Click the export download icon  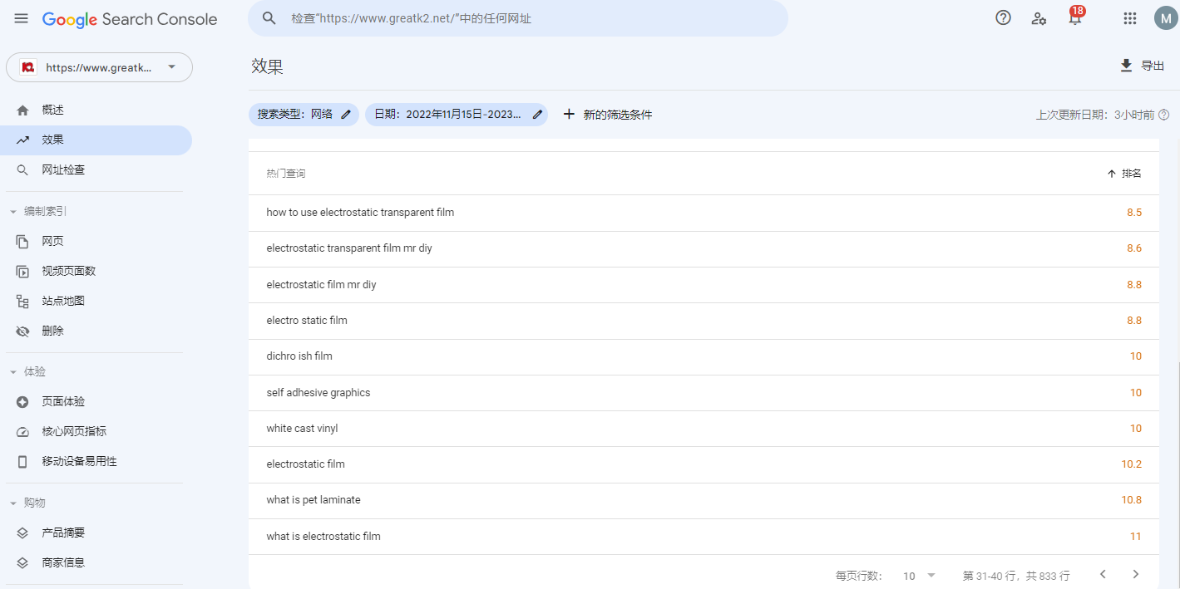(x=1127, y=66)
